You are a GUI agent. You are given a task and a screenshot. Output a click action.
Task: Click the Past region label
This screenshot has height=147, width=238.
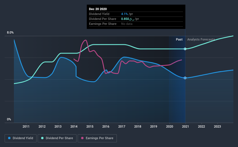click(x=179, y=39)
